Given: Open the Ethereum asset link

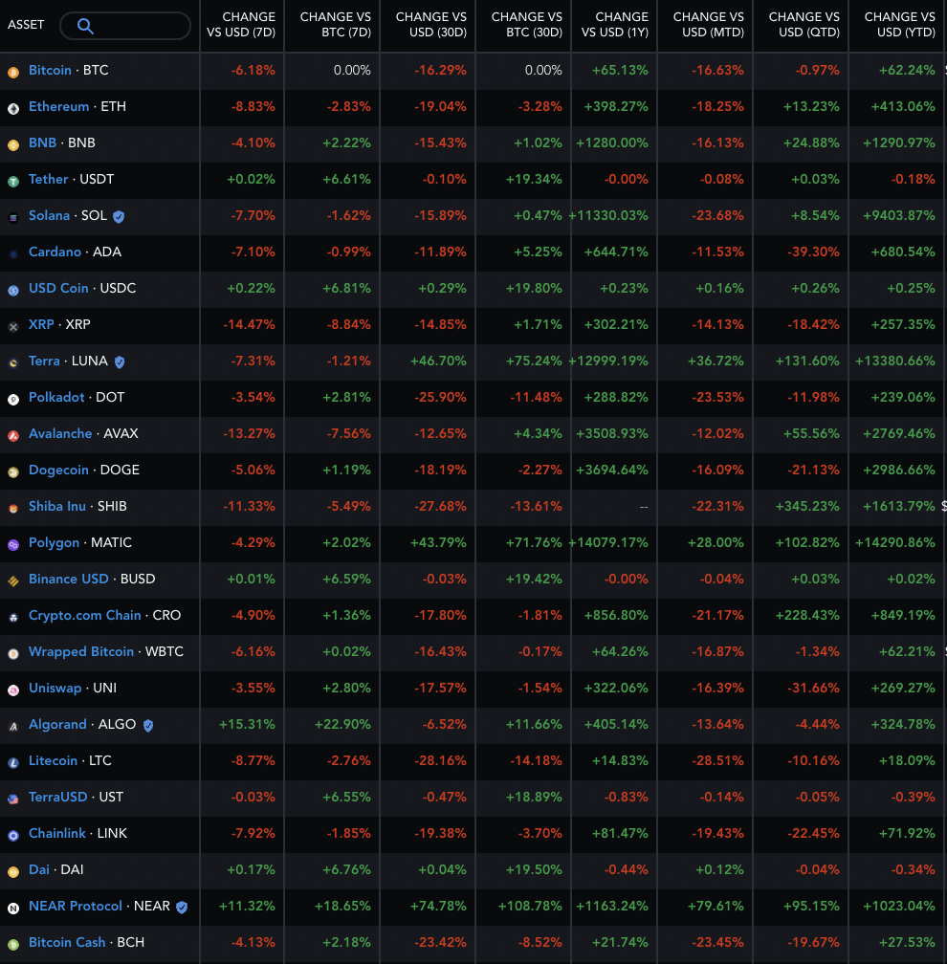Looking at the screenshot, I should [59, 106].
